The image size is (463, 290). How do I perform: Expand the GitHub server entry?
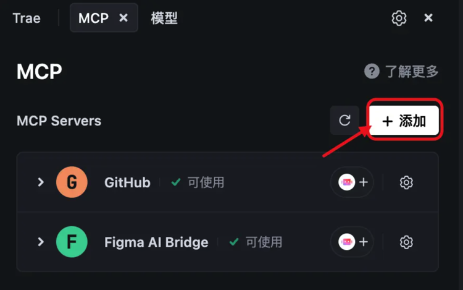click(41, 182)
